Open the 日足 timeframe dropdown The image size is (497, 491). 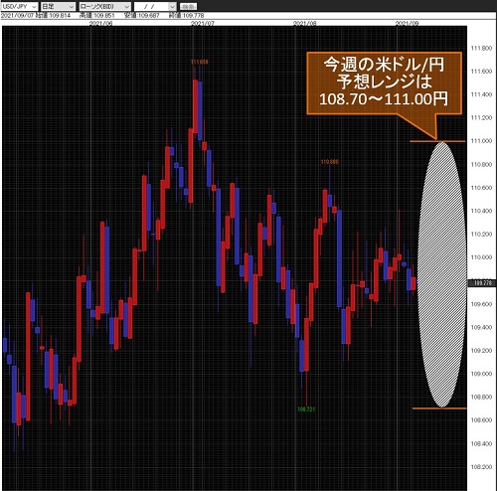coord(58,6)
